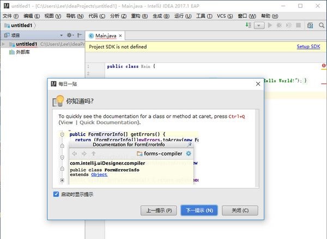Expand the untitled1 tree node arrow
This screenshot has width=327, height=239.
pos(3,44)
